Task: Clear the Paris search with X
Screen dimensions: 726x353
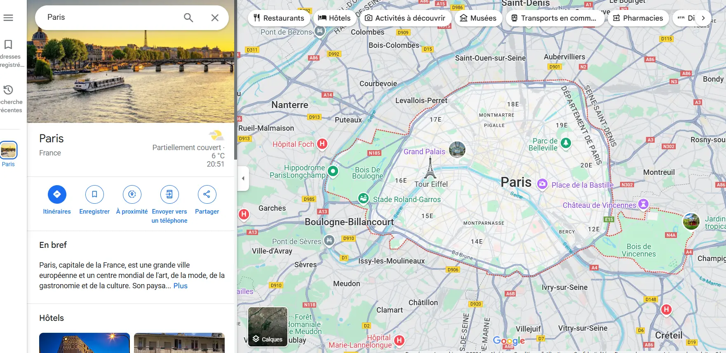Action: 215,18
